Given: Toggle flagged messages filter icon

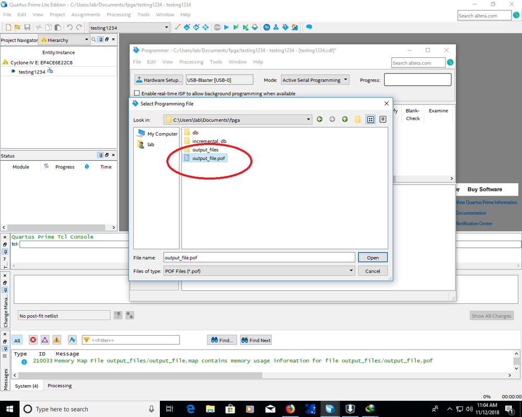Looking at the screenshot, I should point(72,340).
